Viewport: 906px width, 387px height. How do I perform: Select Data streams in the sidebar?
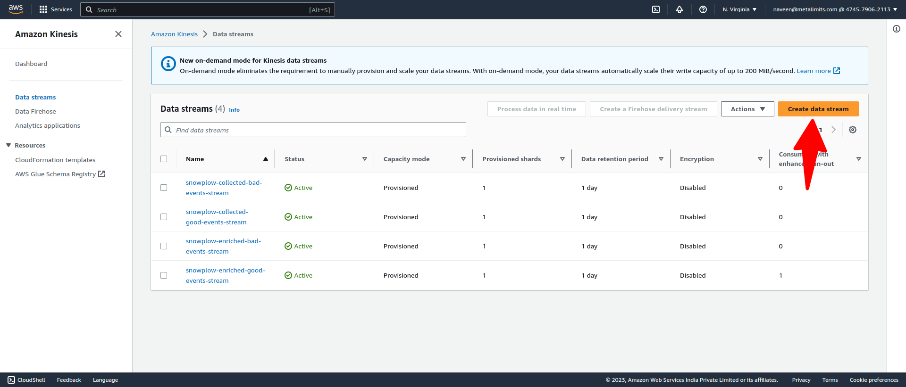click(x=35, y=97)
